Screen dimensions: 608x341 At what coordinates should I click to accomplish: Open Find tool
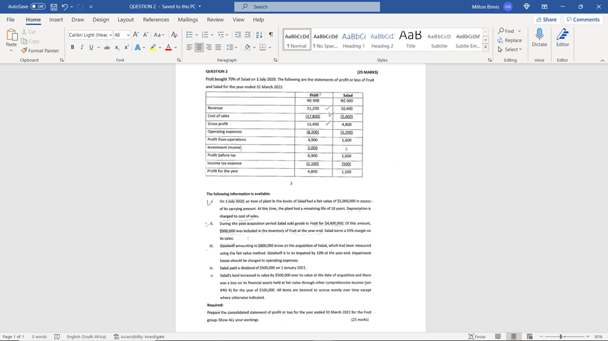pyautogui.click(x=506, y=31)
